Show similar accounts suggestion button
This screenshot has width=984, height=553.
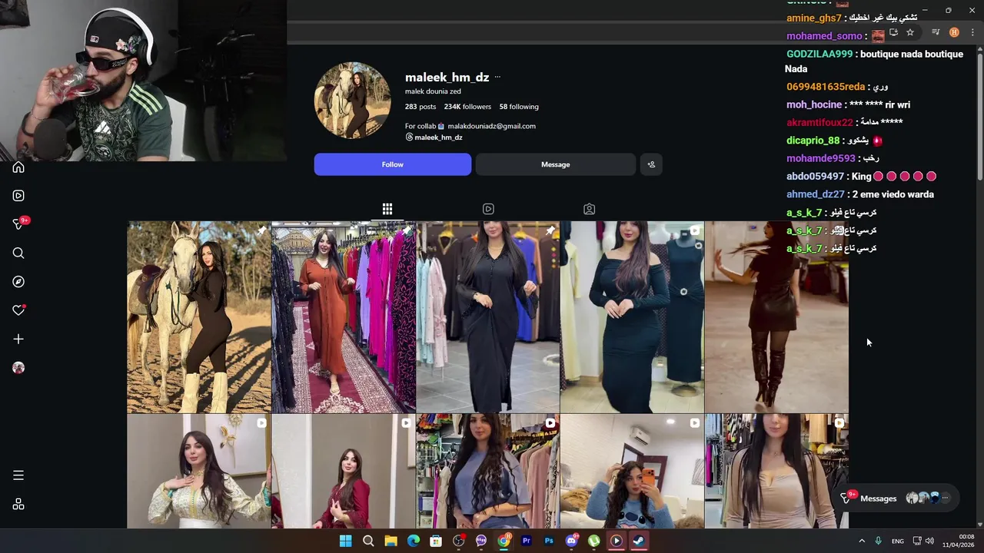(651, 164)
